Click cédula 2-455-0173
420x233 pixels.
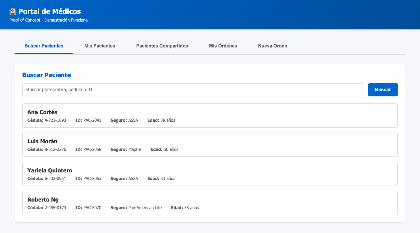click(55, 208)
